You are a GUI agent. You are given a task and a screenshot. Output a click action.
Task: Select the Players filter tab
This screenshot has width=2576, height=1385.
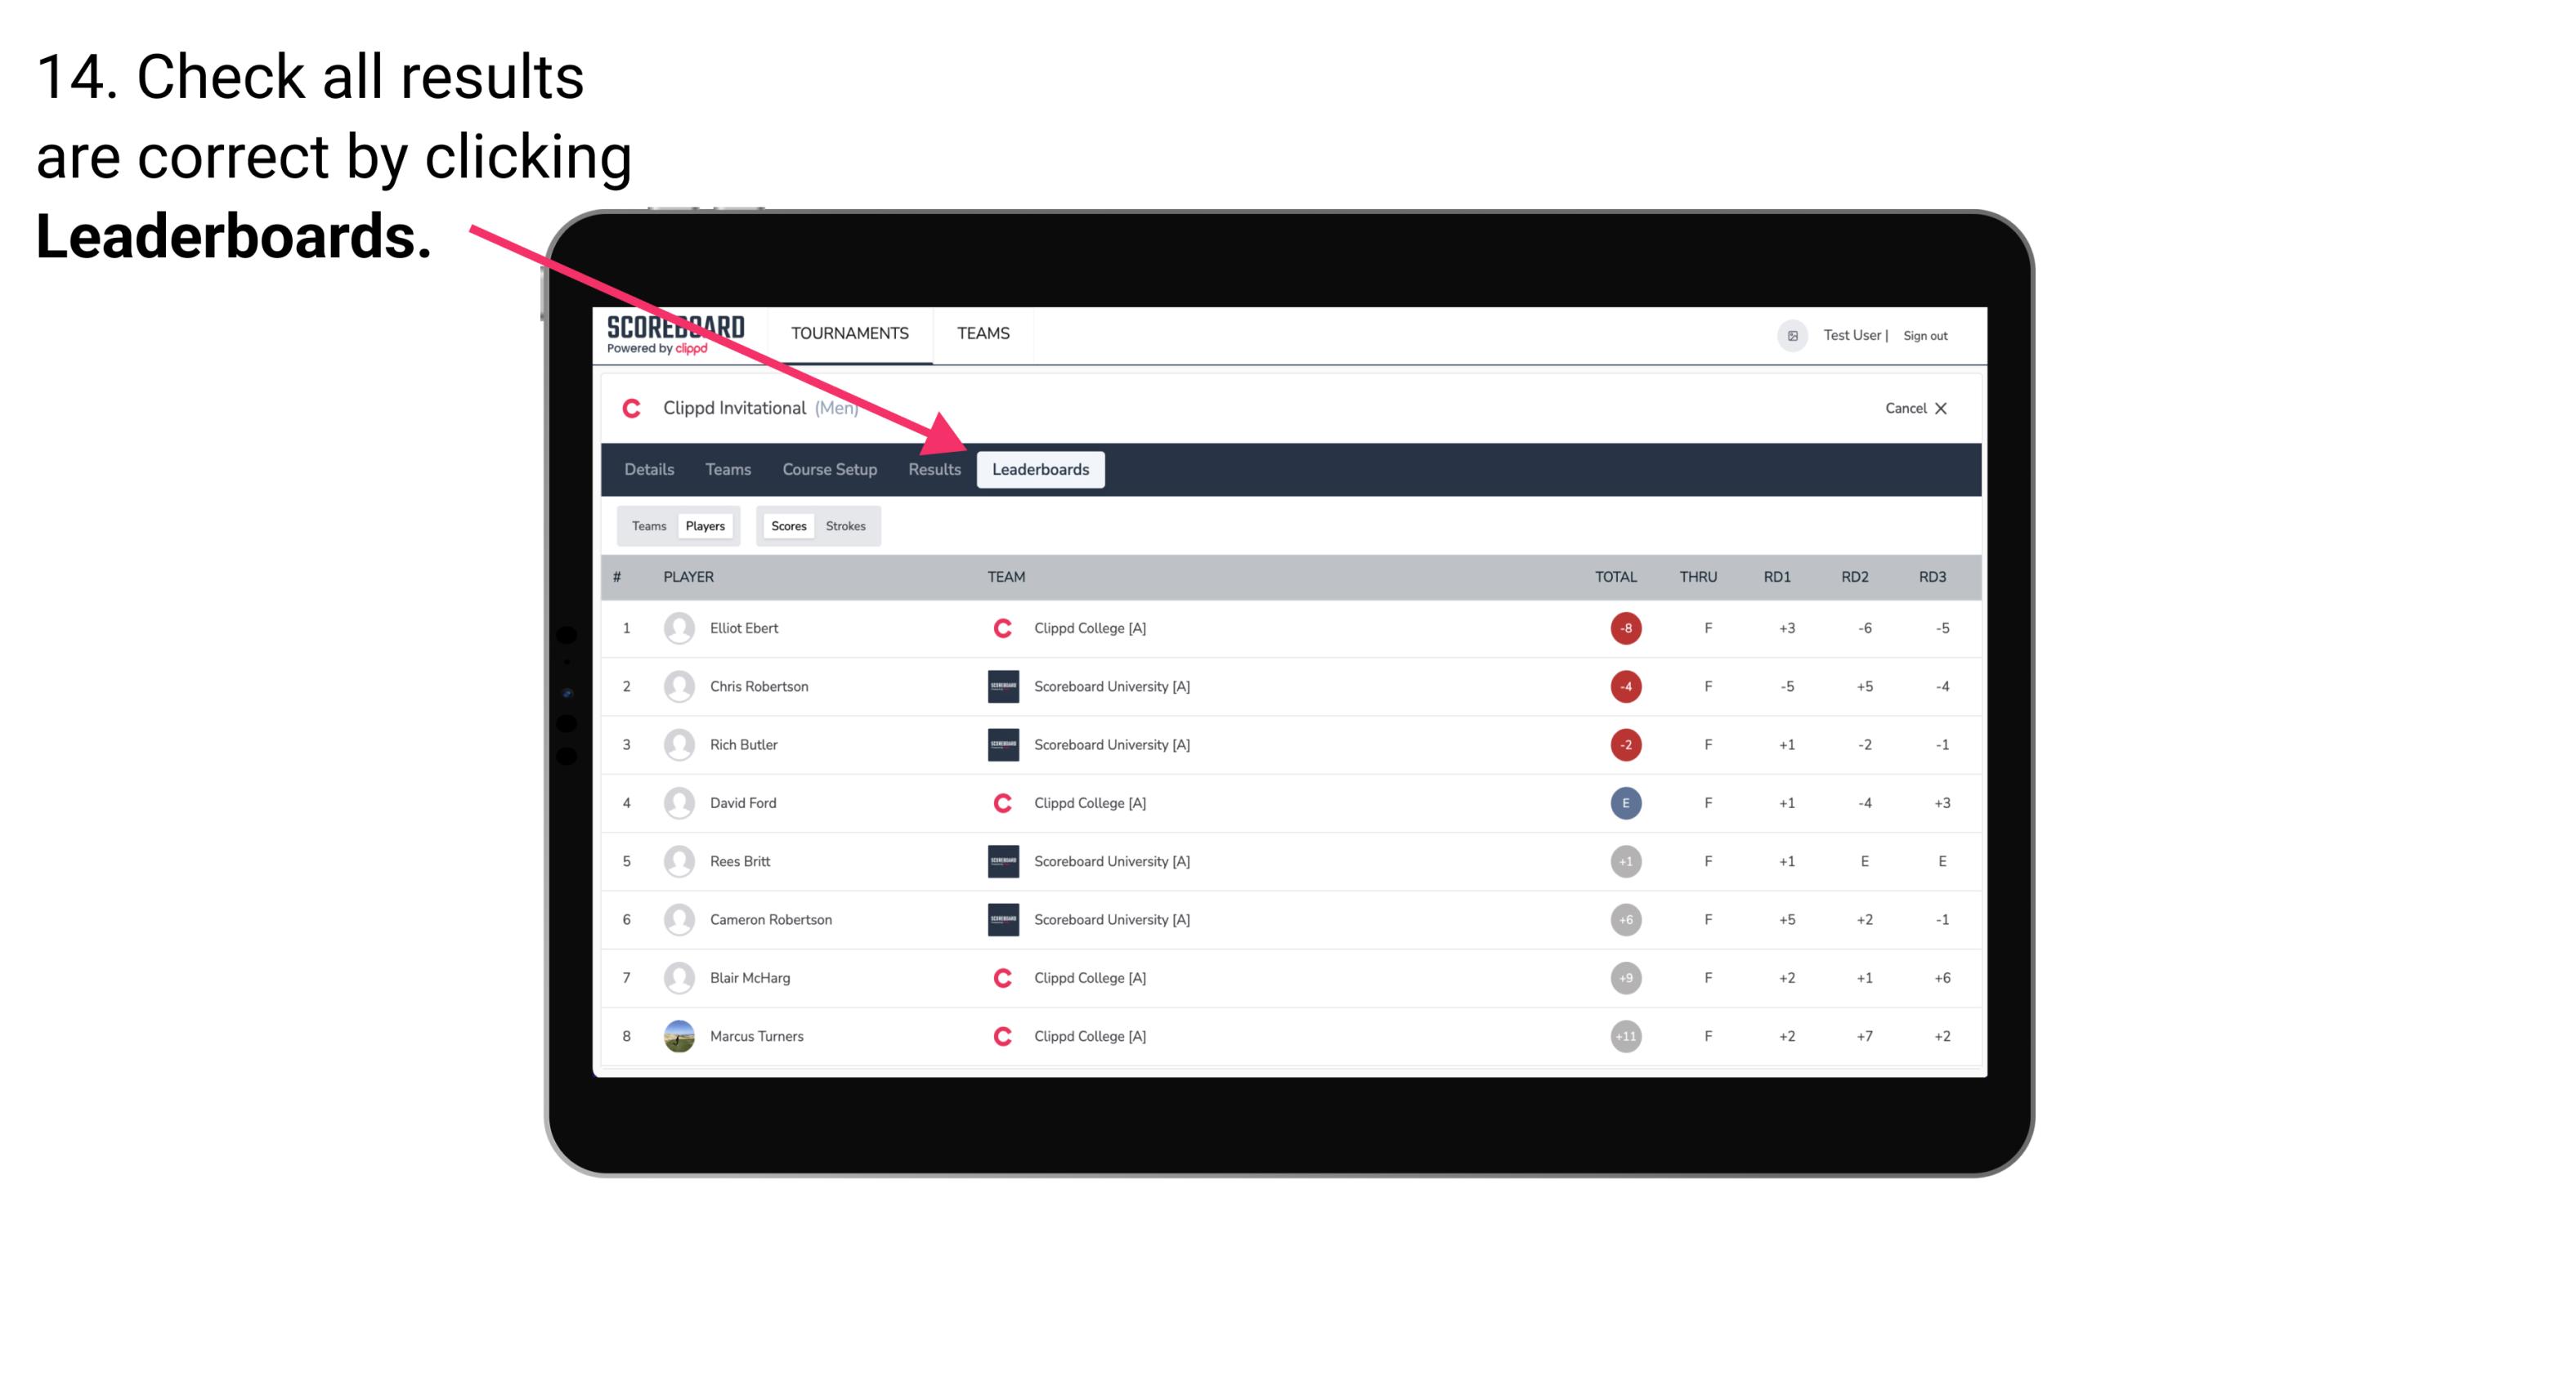705,525
